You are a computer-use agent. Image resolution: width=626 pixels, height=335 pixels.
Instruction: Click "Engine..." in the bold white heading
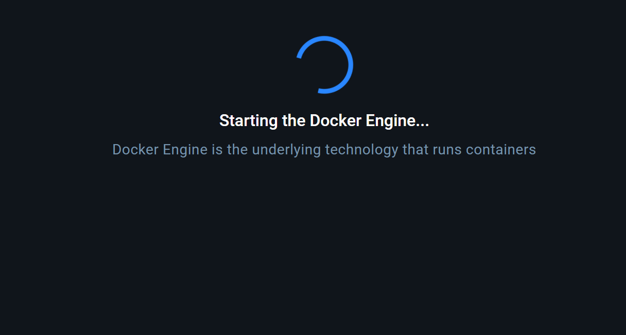click(397, 121)
